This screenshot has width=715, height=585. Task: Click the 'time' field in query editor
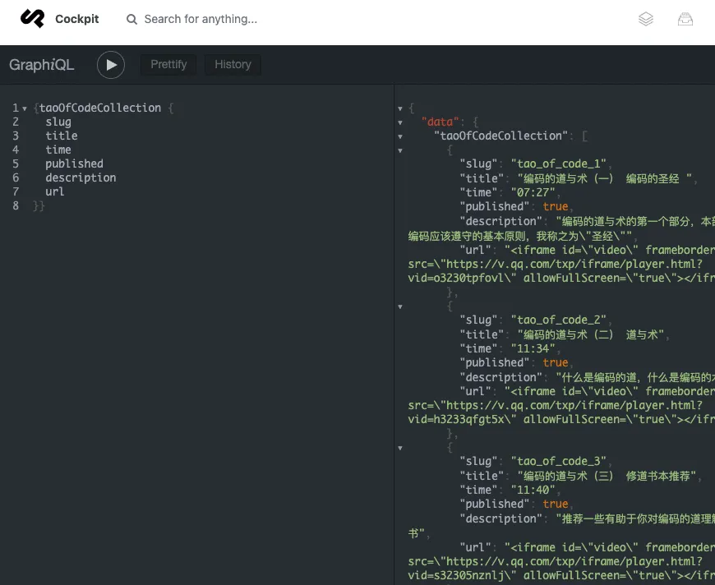click(x=58, y=150)
